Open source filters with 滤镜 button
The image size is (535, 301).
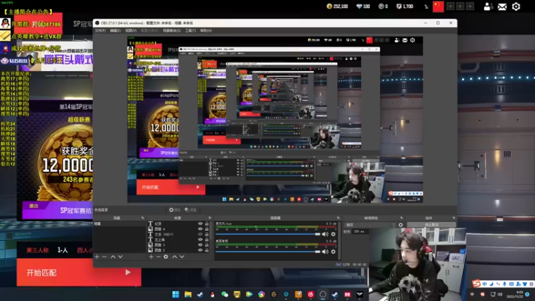(x=191, y=210)
